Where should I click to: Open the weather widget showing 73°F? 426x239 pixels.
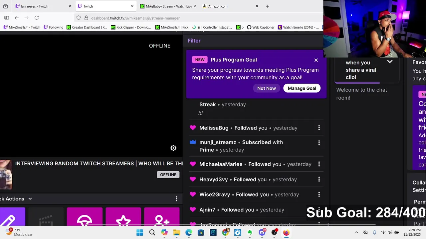19,232
